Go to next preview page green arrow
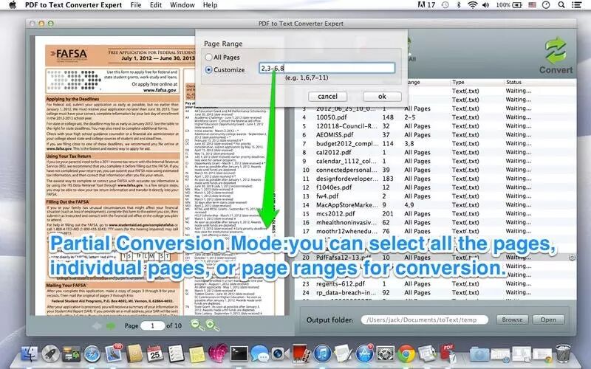Viewport: 591px width, 369px height. pyautogui.click(x=110, y=325)
